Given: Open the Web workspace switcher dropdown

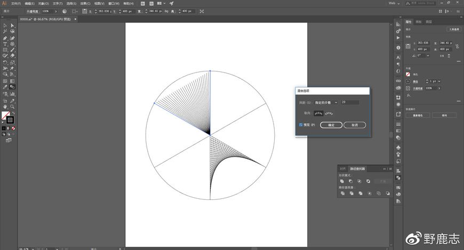Looking at the screenshot, I should (394, 3).
